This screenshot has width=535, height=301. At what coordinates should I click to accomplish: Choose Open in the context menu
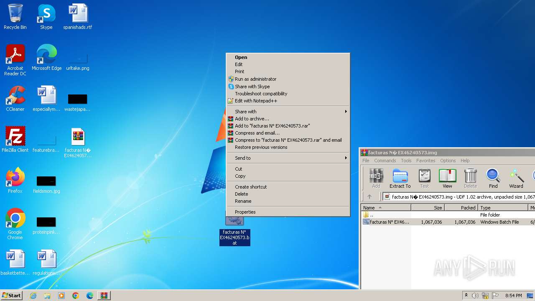click(x=288, y=57)
